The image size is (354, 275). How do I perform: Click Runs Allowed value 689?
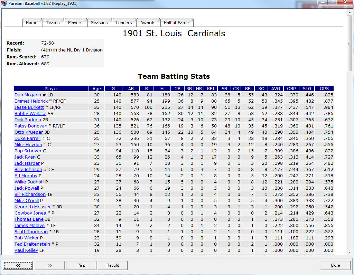[x=45, y=64]
